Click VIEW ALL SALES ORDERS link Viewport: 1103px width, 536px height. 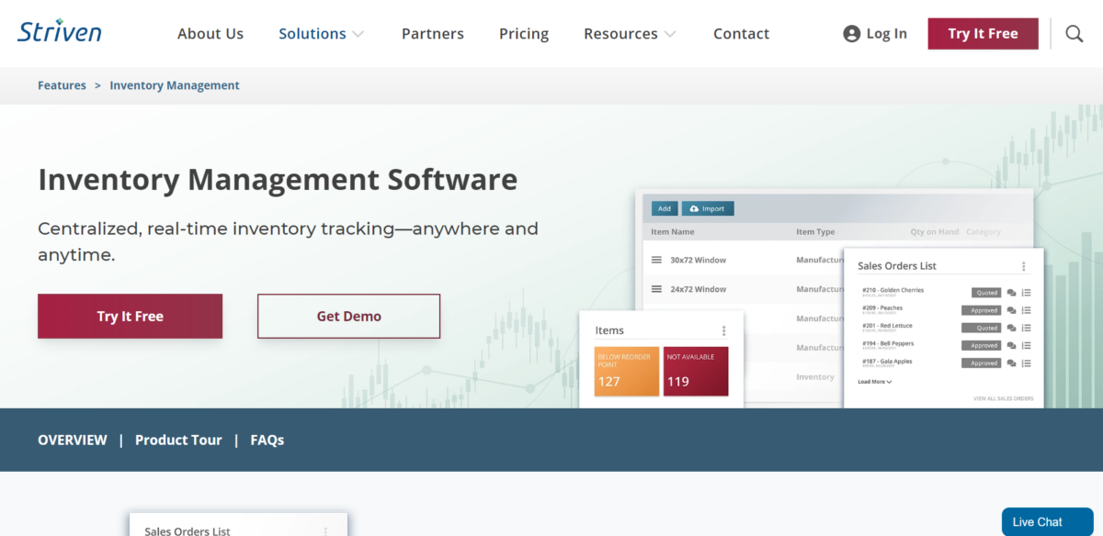pos(1003,398)
